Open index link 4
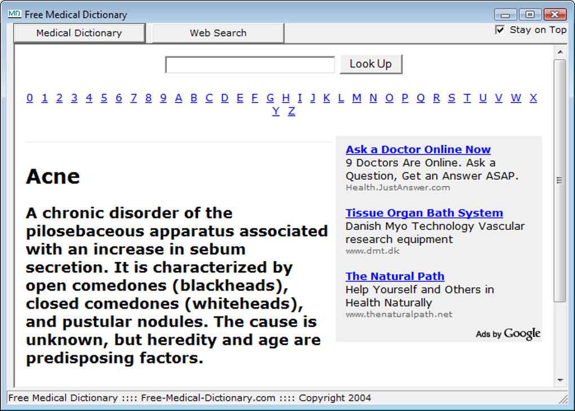This screenshot has height=411, width=575. click(89, 98)
